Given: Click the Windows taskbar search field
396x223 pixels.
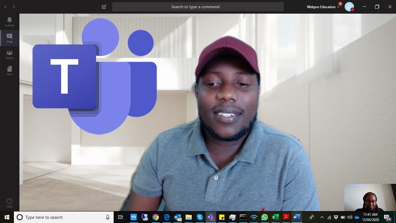Looking at the screenshot, I should pos(64,217).
